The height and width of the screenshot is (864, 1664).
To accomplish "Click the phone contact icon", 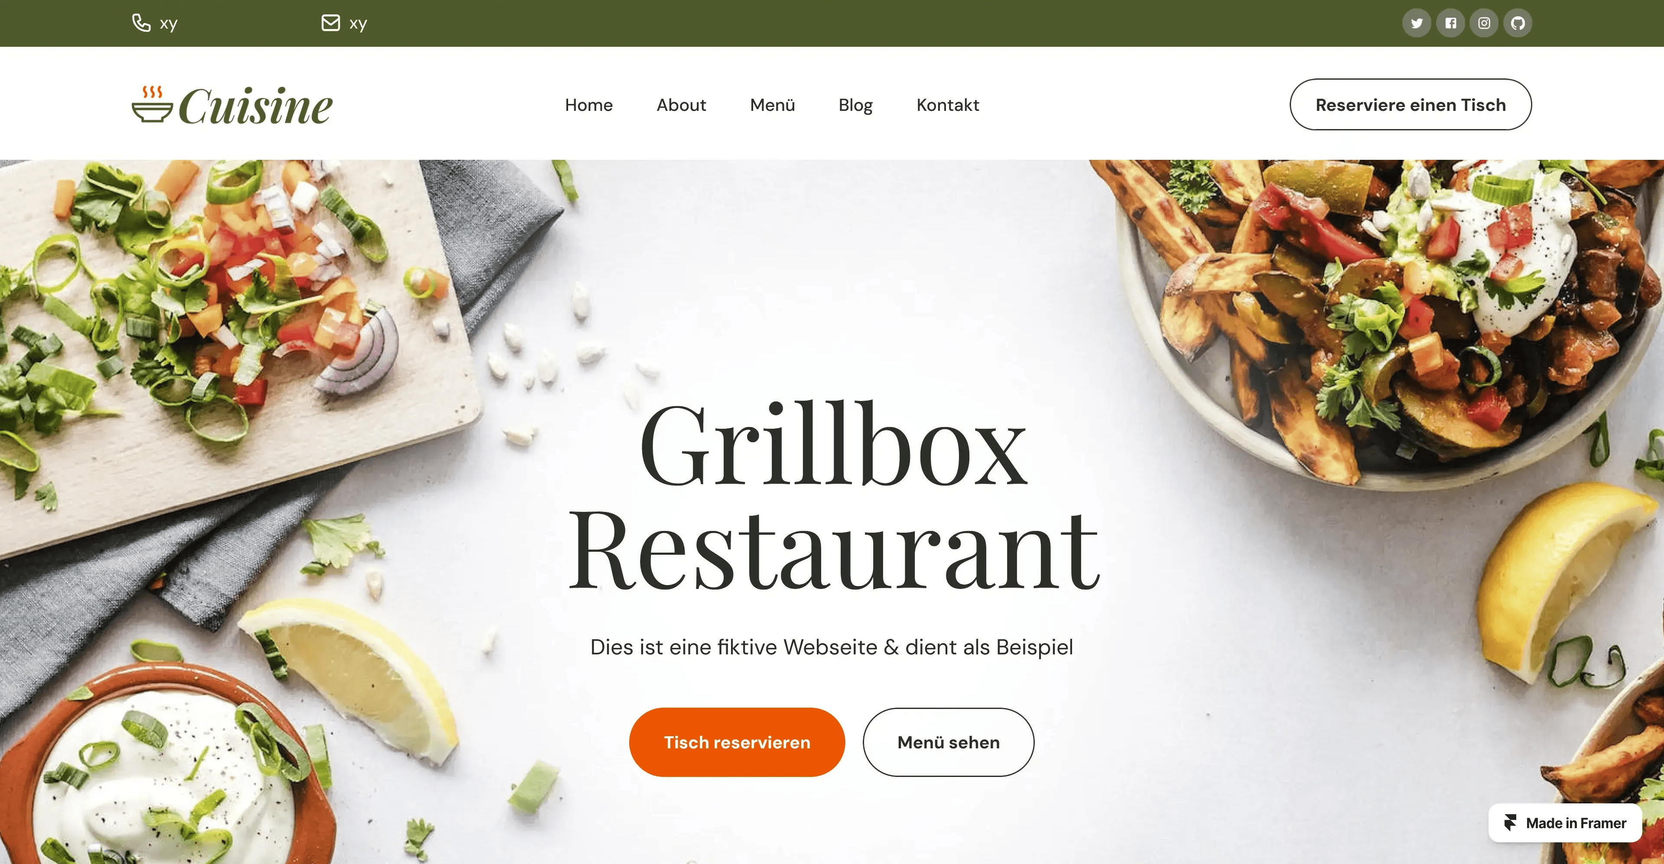I will [x=141, y=22].
